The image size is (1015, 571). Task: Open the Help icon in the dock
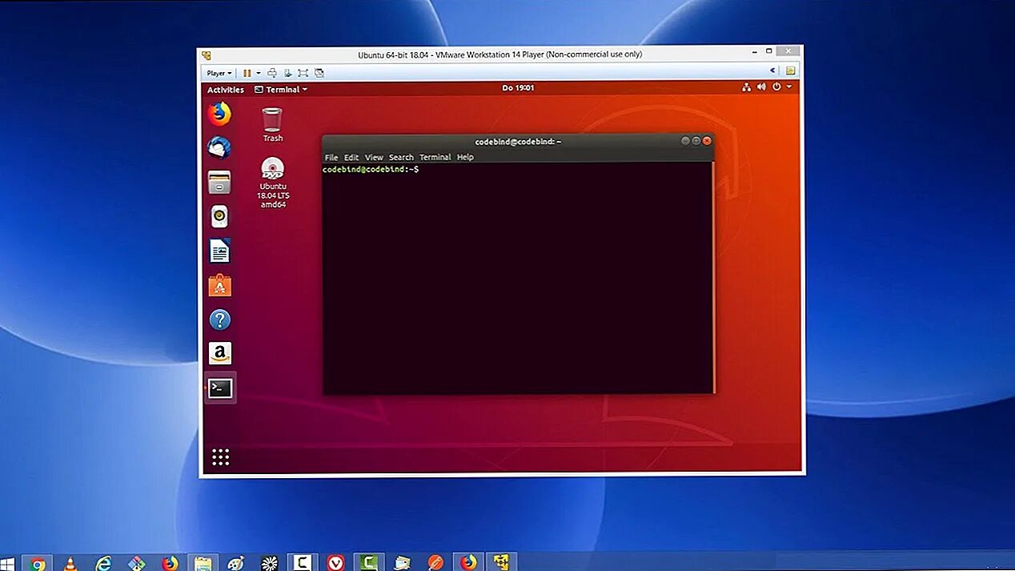[219, 320]
